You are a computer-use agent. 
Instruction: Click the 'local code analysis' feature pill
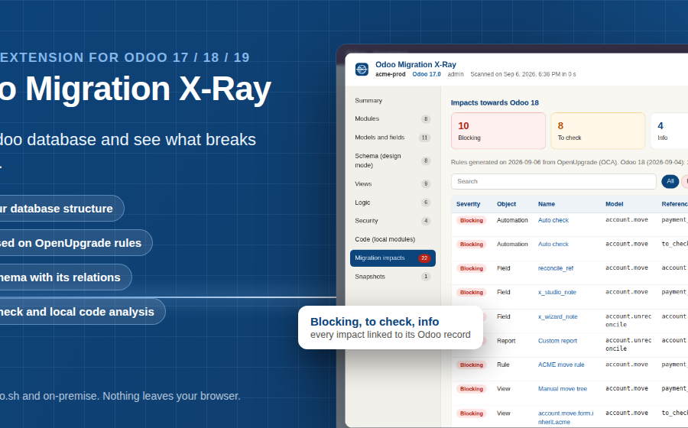tap(81, 312)
